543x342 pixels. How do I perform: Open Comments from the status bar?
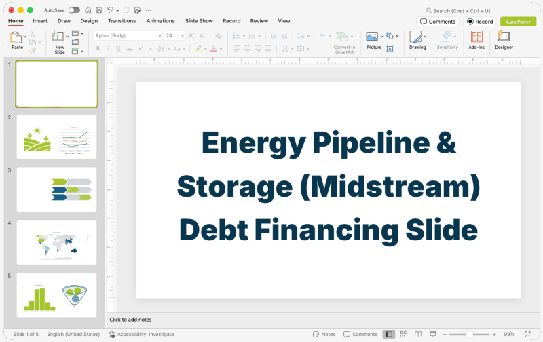(360, 334)
